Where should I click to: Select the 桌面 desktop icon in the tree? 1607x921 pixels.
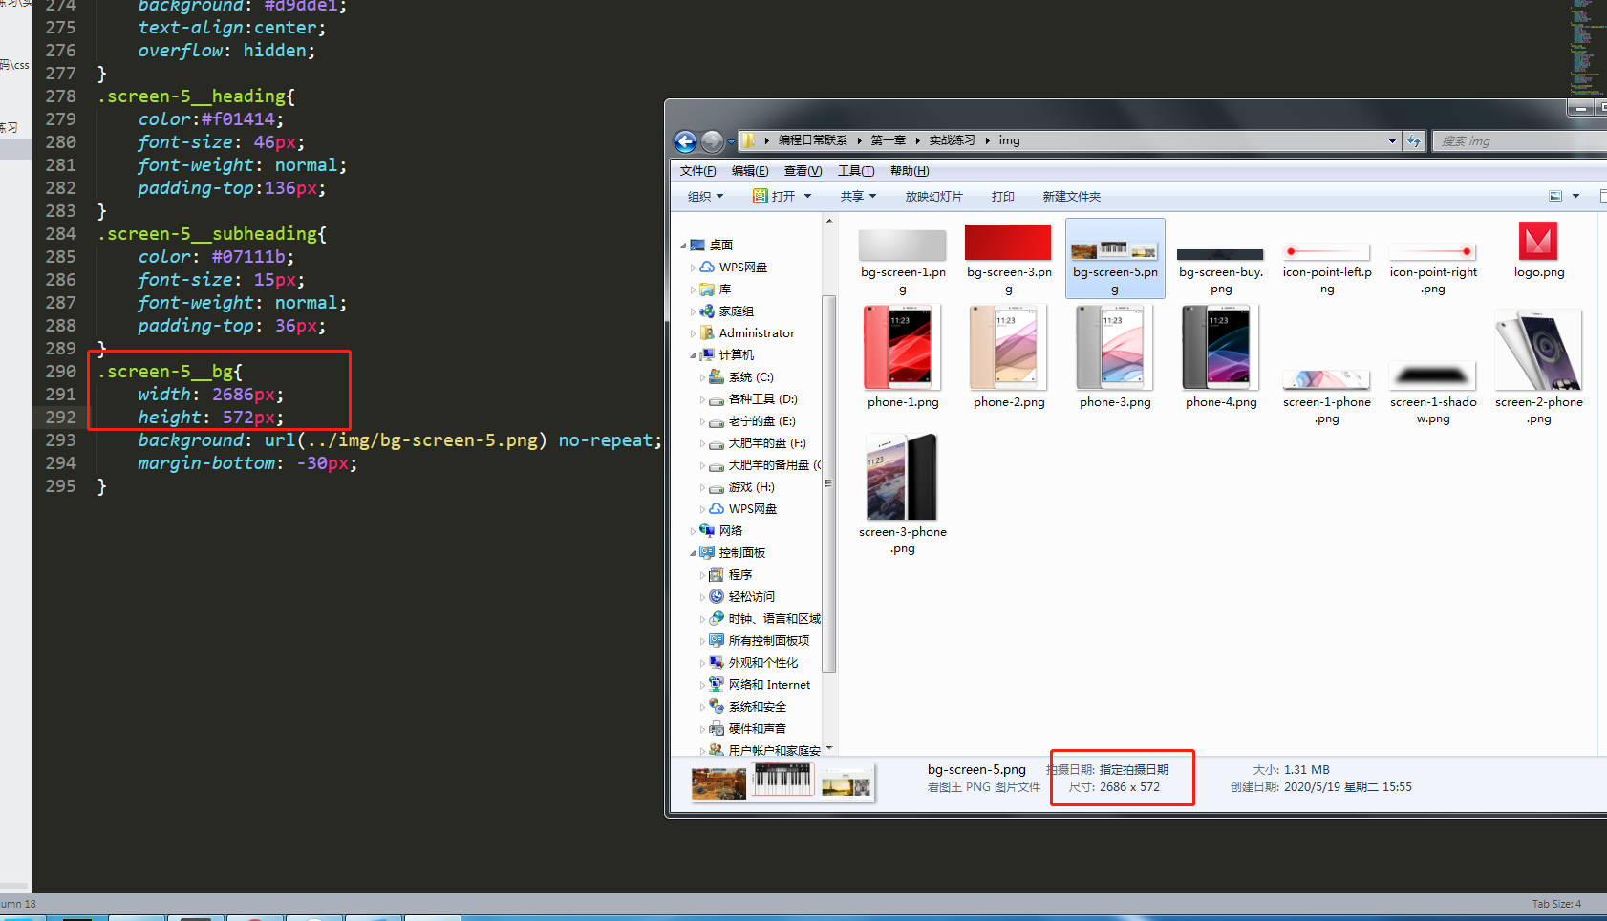click(x=697, y=246)
